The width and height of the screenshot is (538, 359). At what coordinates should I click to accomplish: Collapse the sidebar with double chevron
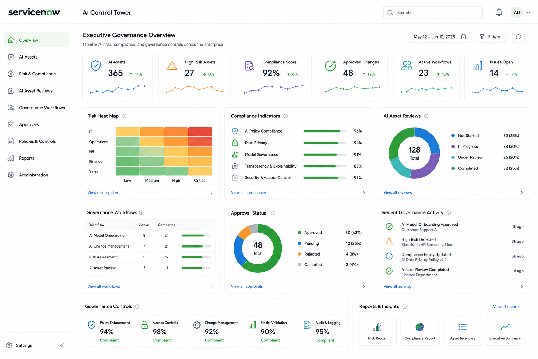tap(62, 345)
